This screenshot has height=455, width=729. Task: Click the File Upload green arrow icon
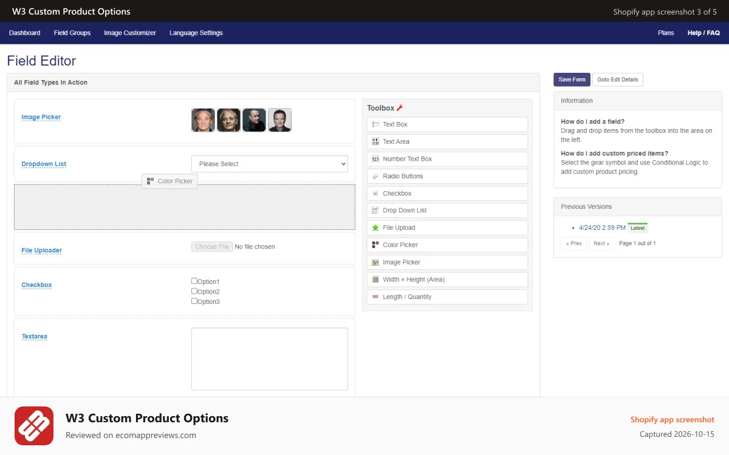375,227
